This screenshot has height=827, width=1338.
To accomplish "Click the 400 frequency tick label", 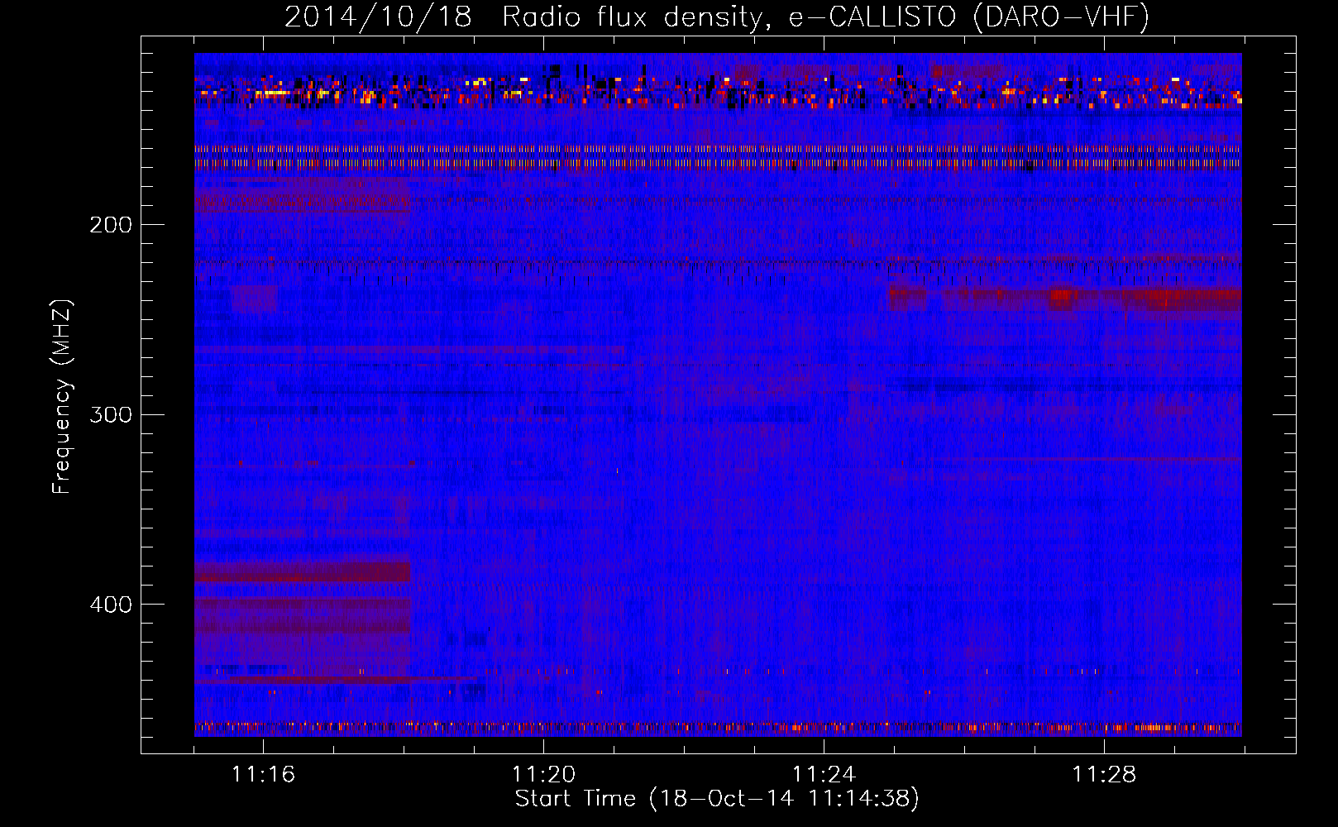I will (111, 605).
